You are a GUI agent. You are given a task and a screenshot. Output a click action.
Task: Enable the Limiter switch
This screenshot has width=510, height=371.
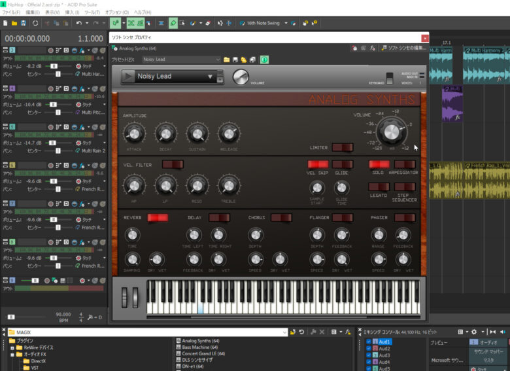pyautogui.click(x=342, y=147)
